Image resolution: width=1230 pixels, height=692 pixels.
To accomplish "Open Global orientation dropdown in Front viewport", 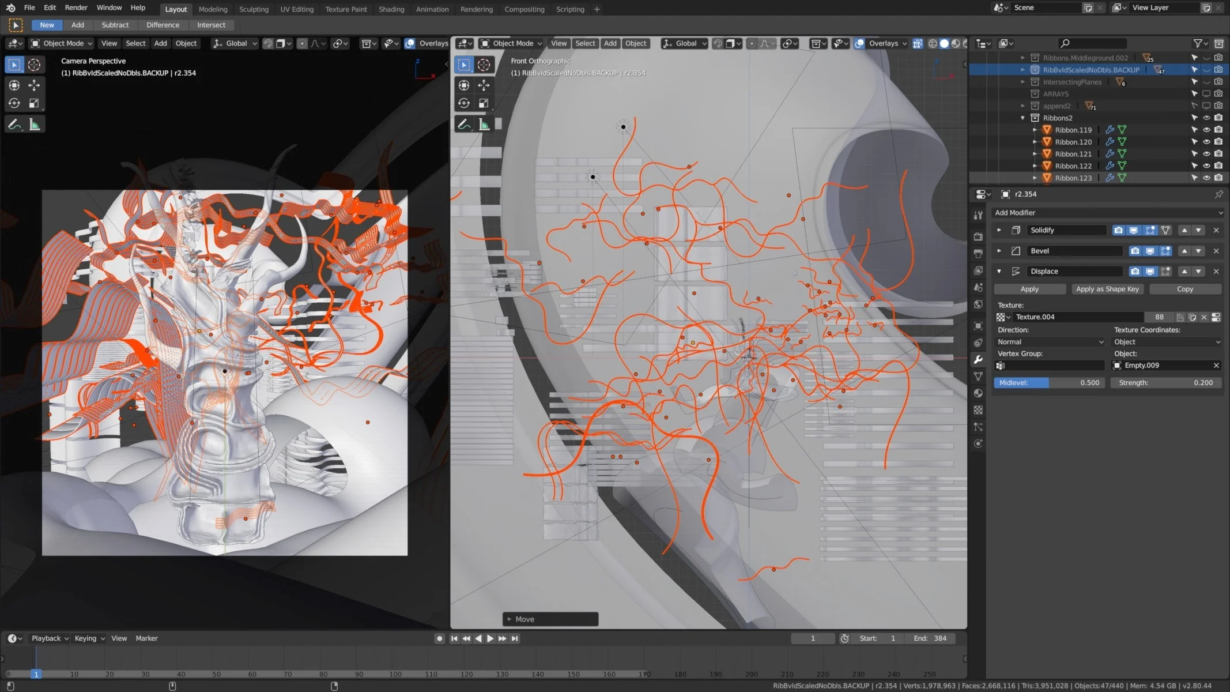I will pyautogui.click(x=684, y=43).
